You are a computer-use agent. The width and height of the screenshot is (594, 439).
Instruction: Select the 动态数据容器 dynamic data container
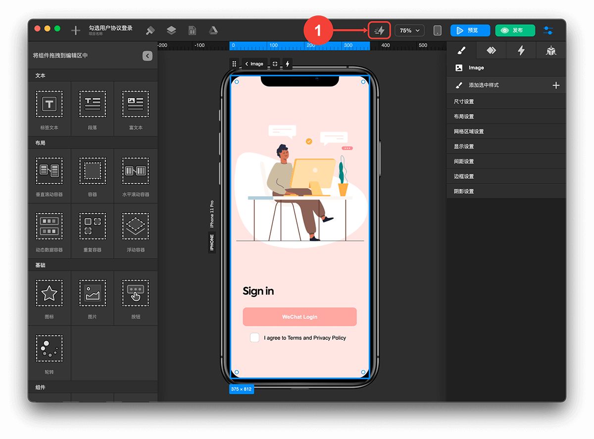click(x=49, y=231)
